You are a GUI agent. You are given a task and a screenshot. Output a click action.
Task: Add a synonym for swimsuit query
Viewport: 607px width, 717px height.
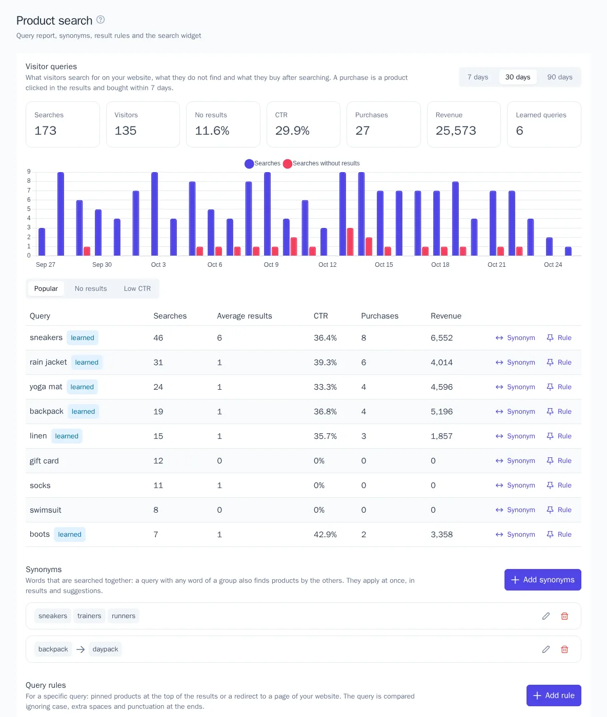[515, 510]
